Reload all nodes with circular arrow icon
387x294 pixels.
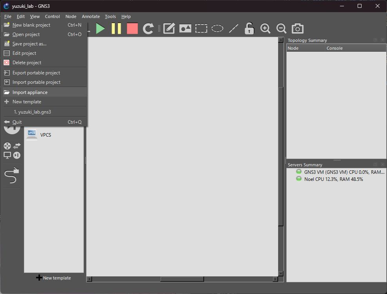[148, 29]
